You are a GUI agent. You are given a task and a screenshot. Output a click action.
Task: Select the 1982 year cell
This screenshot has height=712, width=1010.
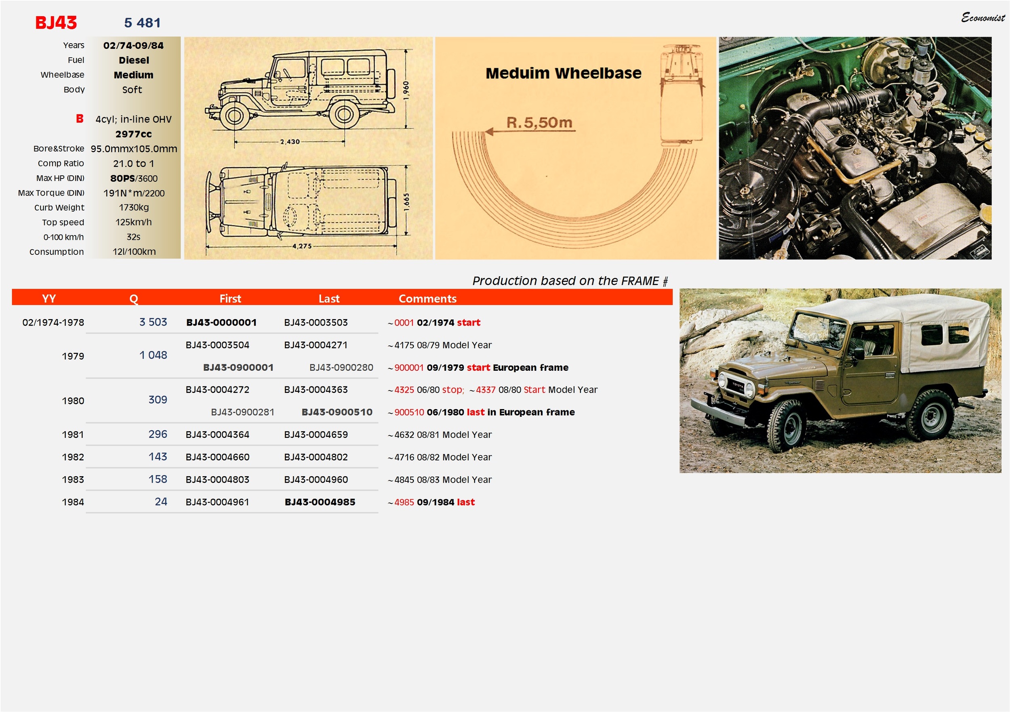(73, 458)
